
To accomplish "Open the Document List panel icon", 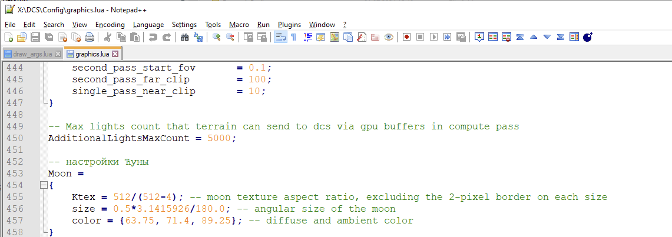I will pyautogui.click(x=348, y=37).
